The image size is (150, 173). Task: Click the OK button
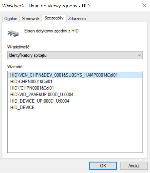coord(103,166)
